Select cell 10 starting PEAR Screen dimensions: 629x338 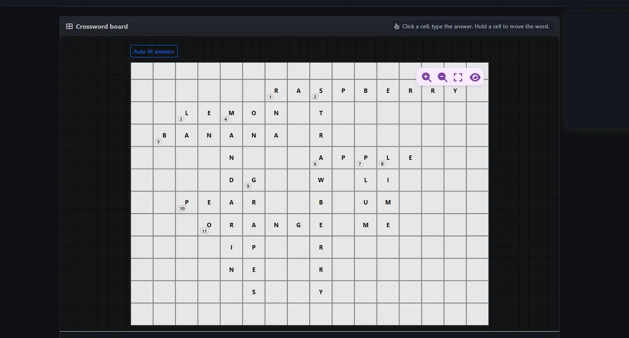(187, 202)
